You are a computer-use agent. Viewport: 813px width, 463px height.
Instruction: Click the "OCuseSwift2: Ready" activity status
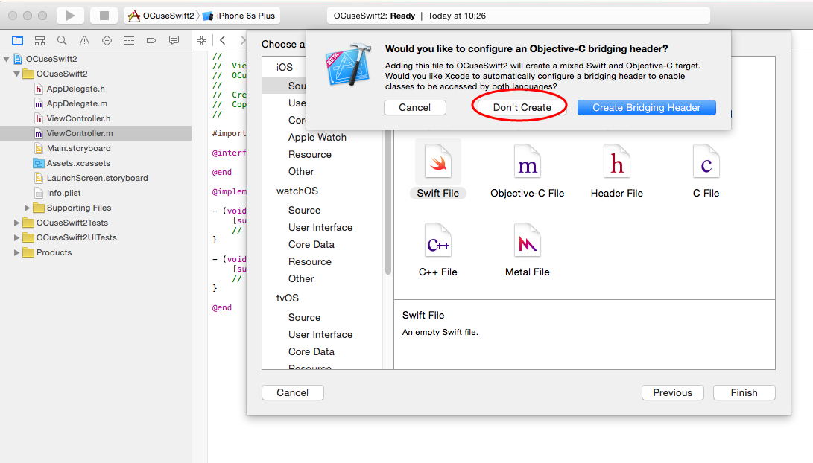tap(374, 16)
